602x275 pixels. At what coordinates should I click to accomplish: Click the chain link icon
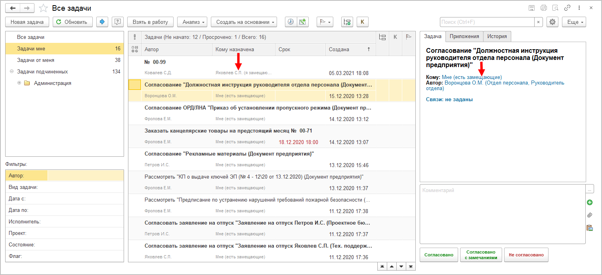tap(567, 8)
